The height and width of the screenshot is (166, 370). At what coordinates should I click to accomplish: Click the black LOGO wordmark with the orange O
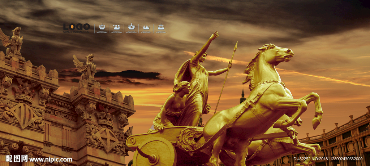pyautogui.click(x=77, y=27)
